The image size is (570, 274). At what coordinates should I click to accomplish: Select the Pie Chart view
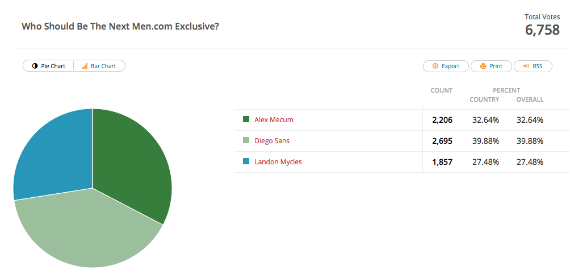[49, 66]
